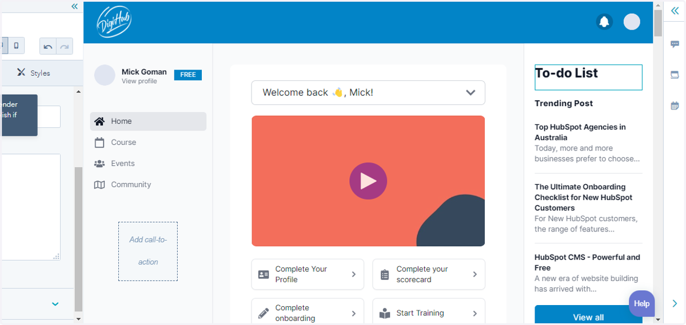Click the View all button
Screen dimensions: 686x325
588,315
